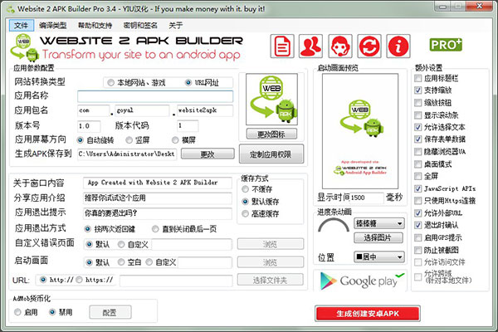Click the 版本号 input field

coord(89,126)
